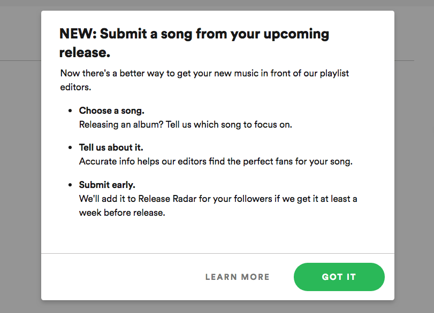Click the divider line above the dialog buttons
The image size is (434, 313).
coord(217,253)
